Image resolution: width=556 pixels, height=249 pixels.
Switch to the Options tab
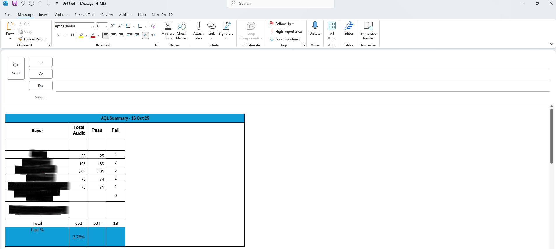click(62, 15)
